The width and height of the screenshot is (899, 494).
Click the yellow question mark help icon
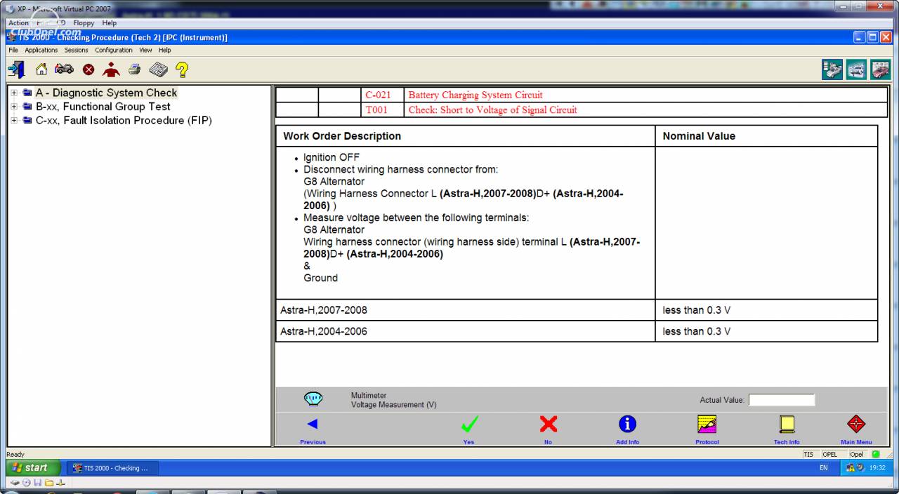(x=182, y=69)
